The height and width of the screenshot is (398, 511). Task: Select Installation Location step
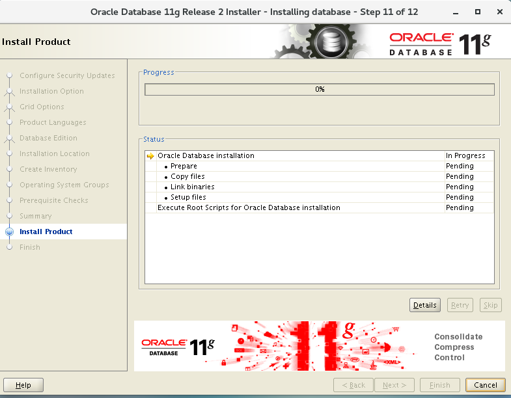[x=55, y=153]
